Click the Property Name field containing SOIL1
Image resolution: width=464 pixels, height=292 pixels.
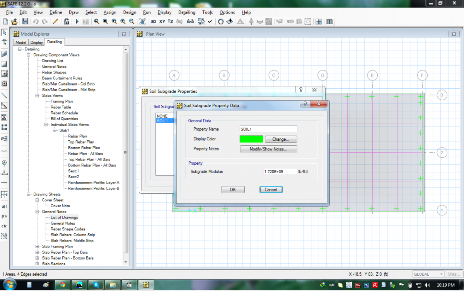point(268,129)
